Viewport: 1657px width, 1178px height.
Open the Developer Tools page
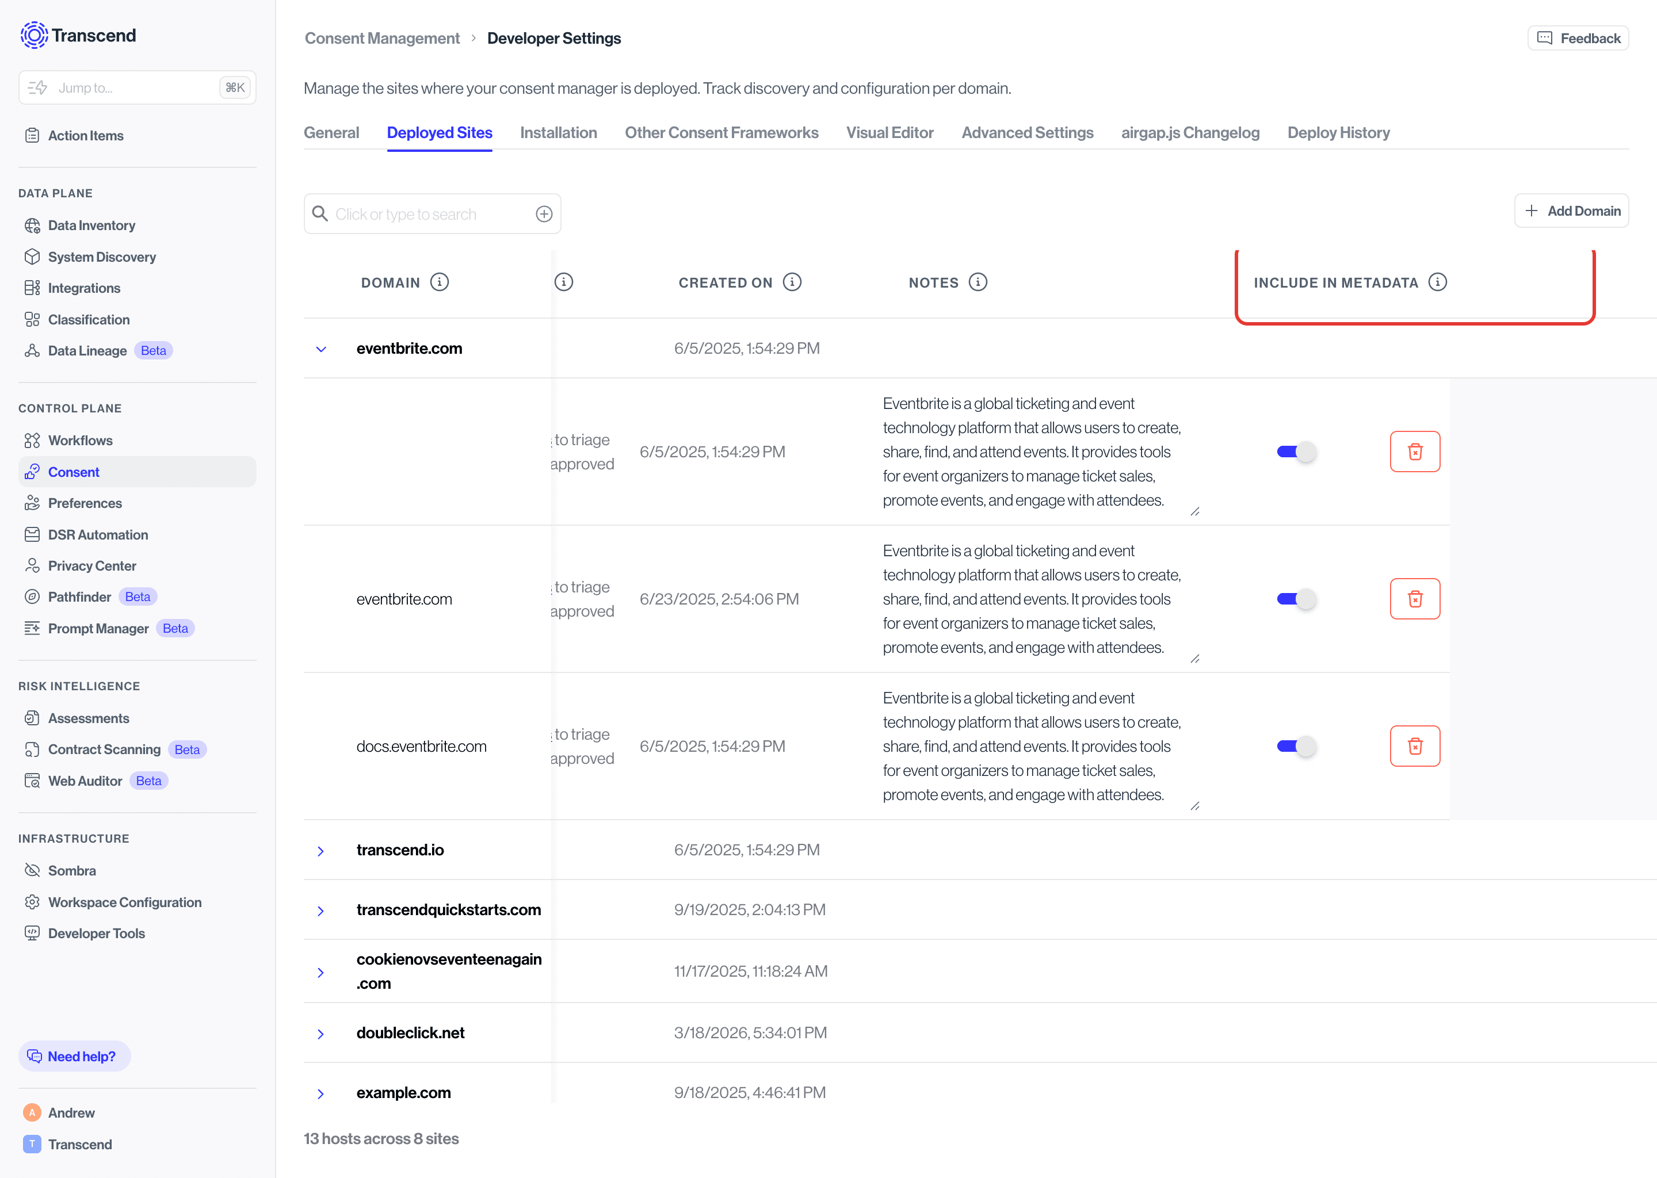pos(97,934)
